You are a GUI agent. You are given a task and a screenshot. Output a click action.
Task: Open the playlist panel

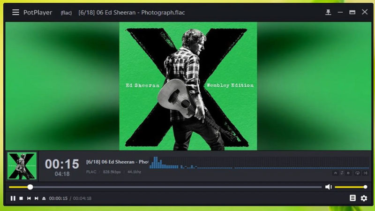(352, 198)
